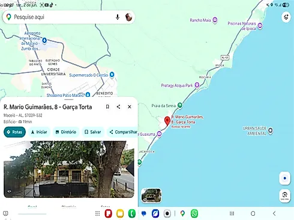The width and height of the screenshot is (294, 220).
Task: Tap the Piscinas Naturais de Ipioca marker
Action: 260,26
